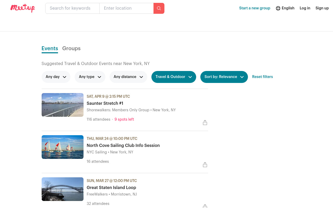Open the Saunter Stretch #1 event title
333x208 pixels.
(x=105, y=103)
